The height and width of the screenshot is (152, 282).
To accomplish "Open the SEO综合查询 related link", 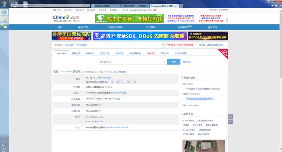I will 188,134.
